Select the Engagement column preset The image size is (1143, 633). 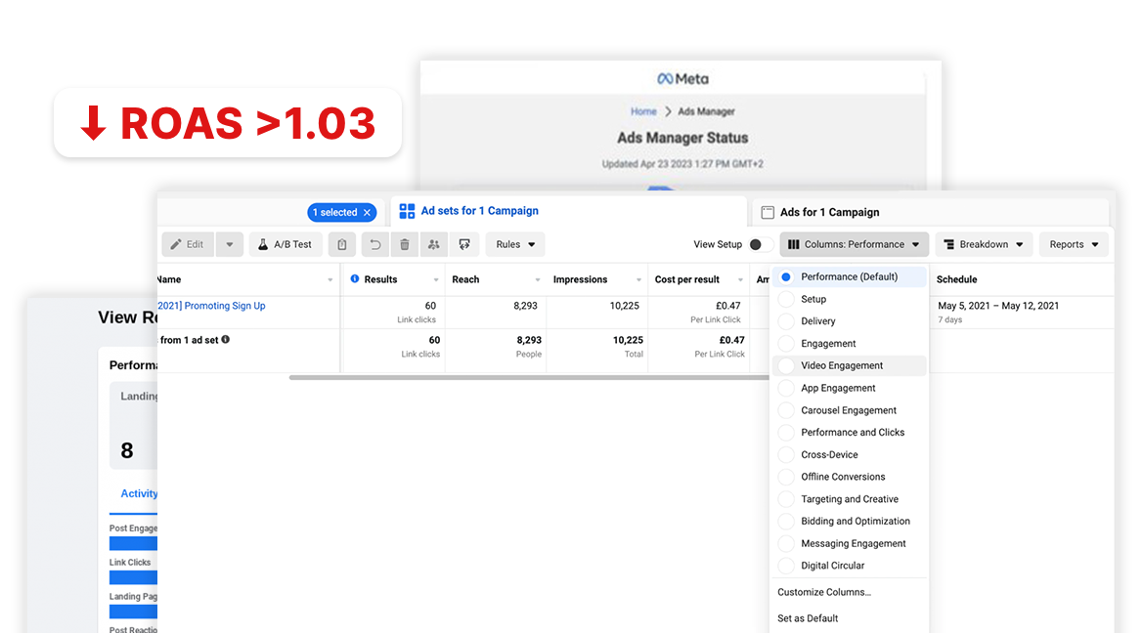tap(850, 344)
